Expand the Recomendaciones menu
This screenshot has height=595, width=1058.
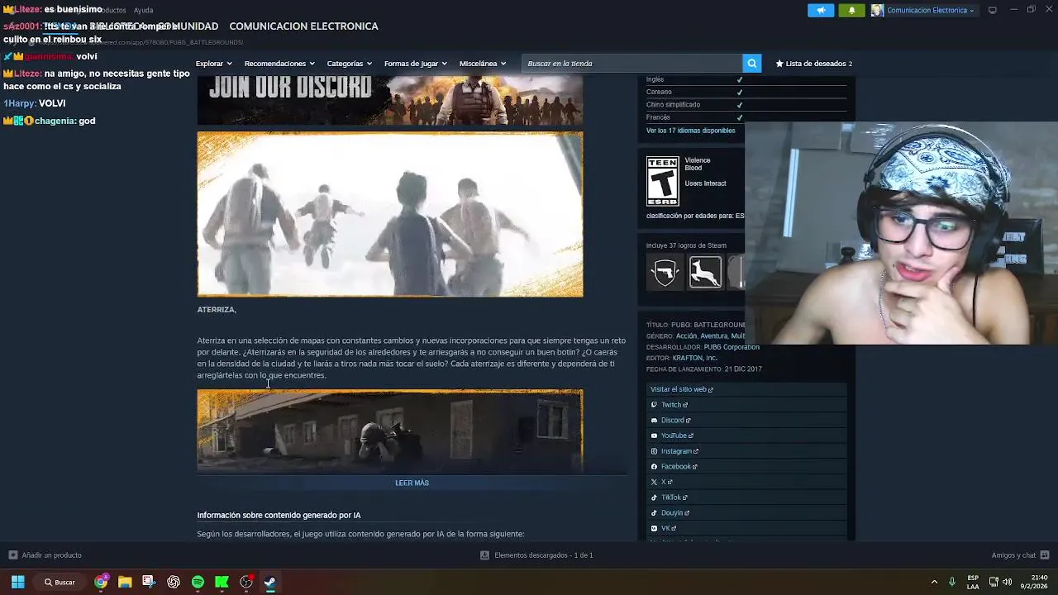point(279,64)
